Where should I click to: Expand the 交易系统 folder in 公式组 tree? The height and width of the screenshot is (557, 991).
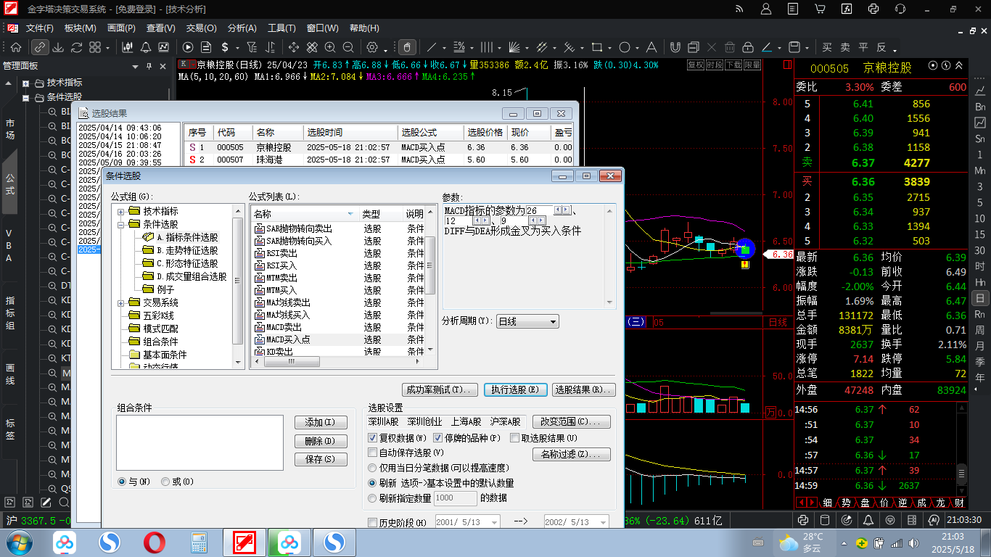121,302
